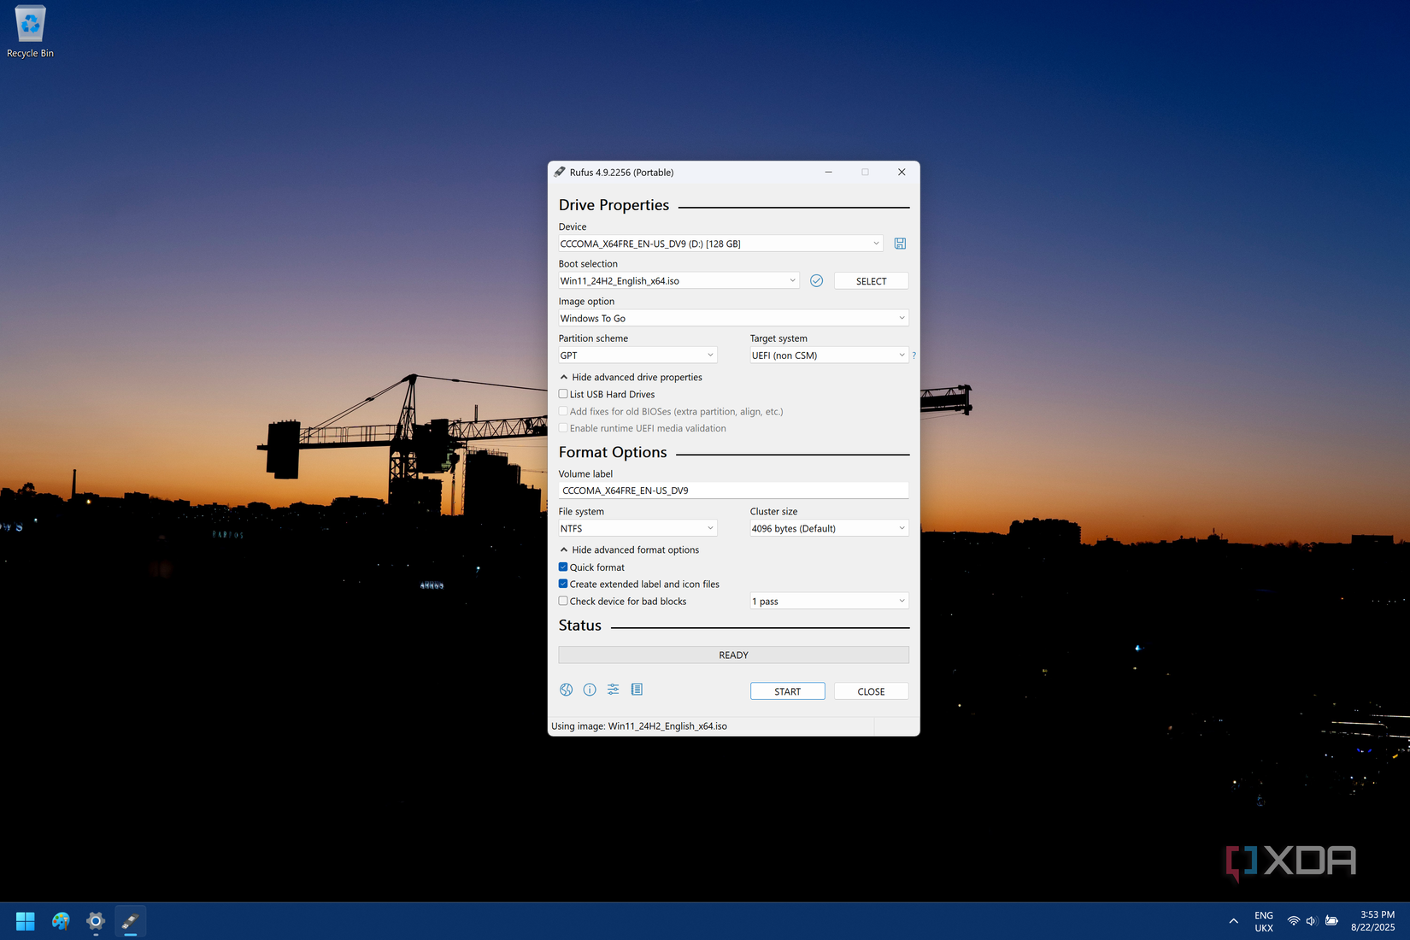Image resolution: width=1410 pixels, height=940 pixels.
Task: Show the Rufus log
Action: click(637, 690)
